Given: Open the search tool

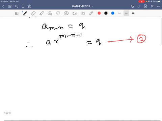Looking at the screenshot, I should point(17,6).
